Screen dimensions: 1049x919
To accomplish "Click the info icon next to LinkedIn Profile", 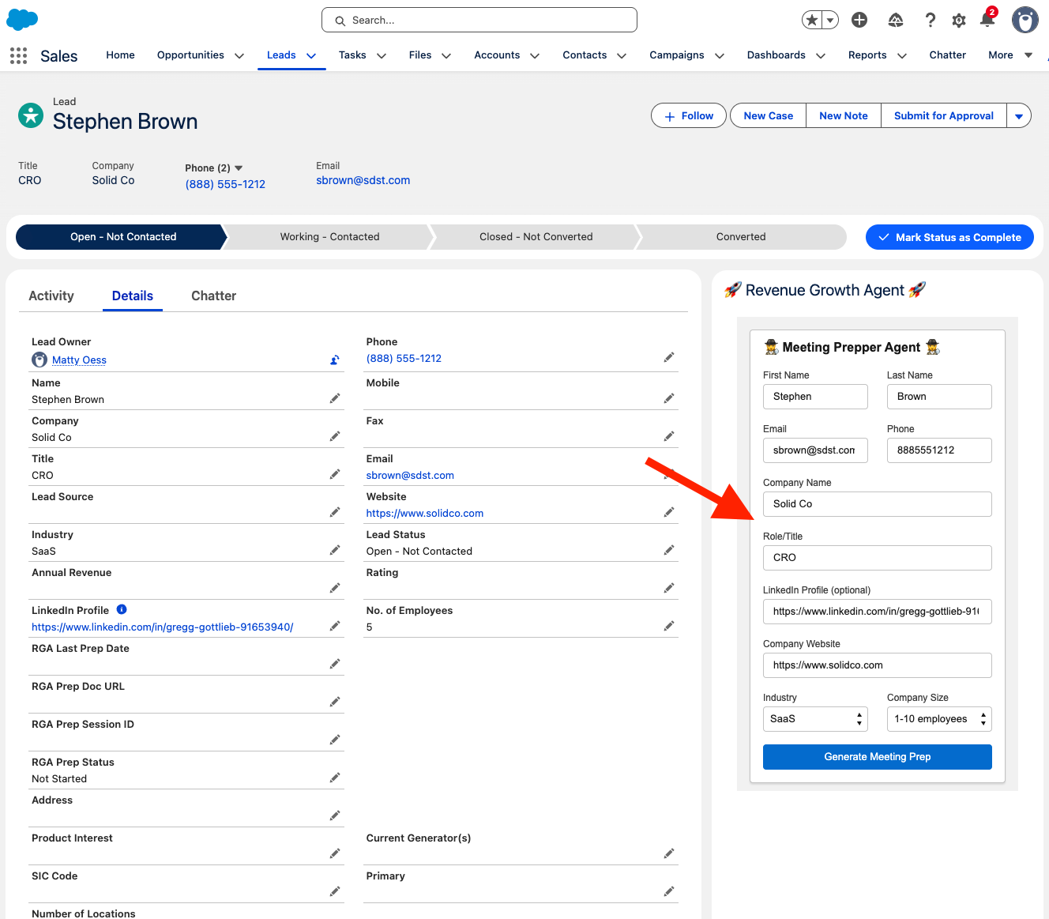I will tap(121, 609).
